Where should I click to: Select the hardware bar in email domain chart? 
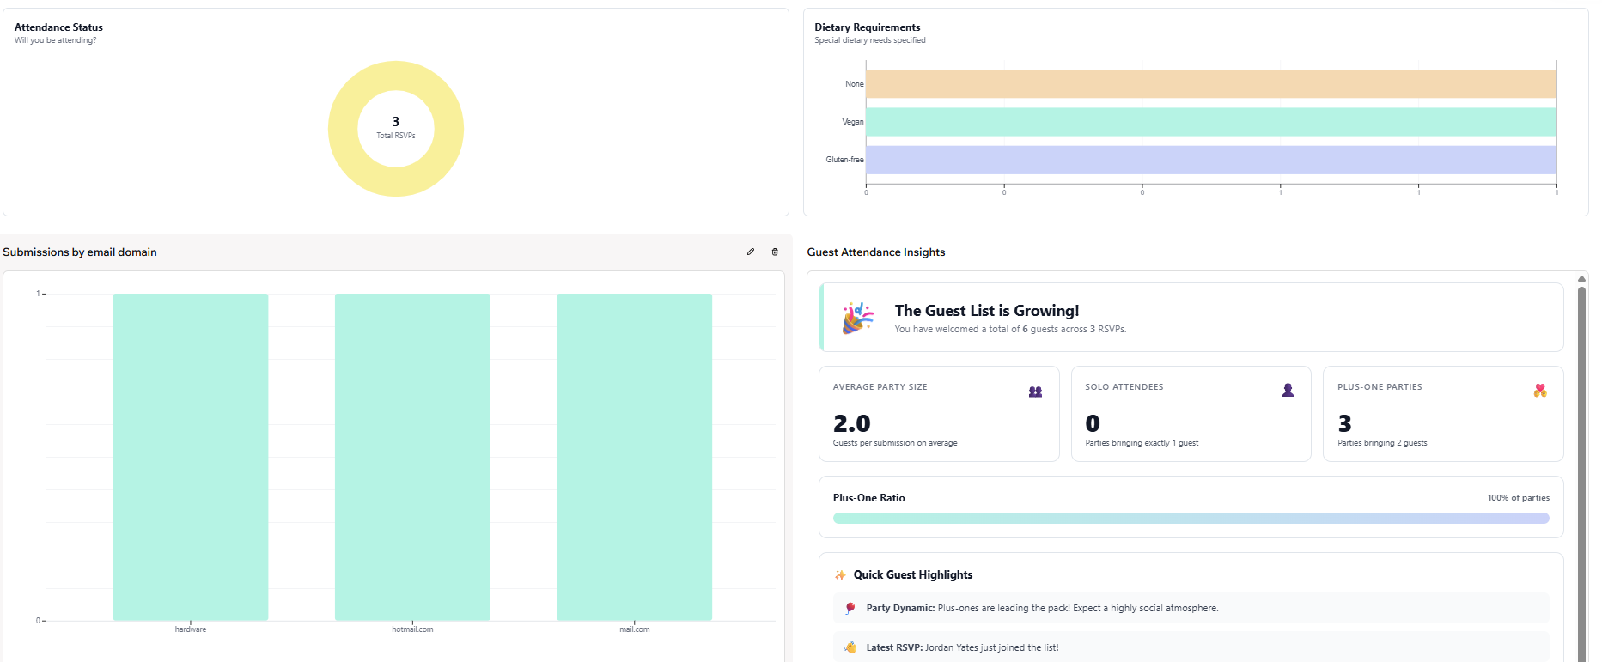pyautogui.click(x=191, y=457)
